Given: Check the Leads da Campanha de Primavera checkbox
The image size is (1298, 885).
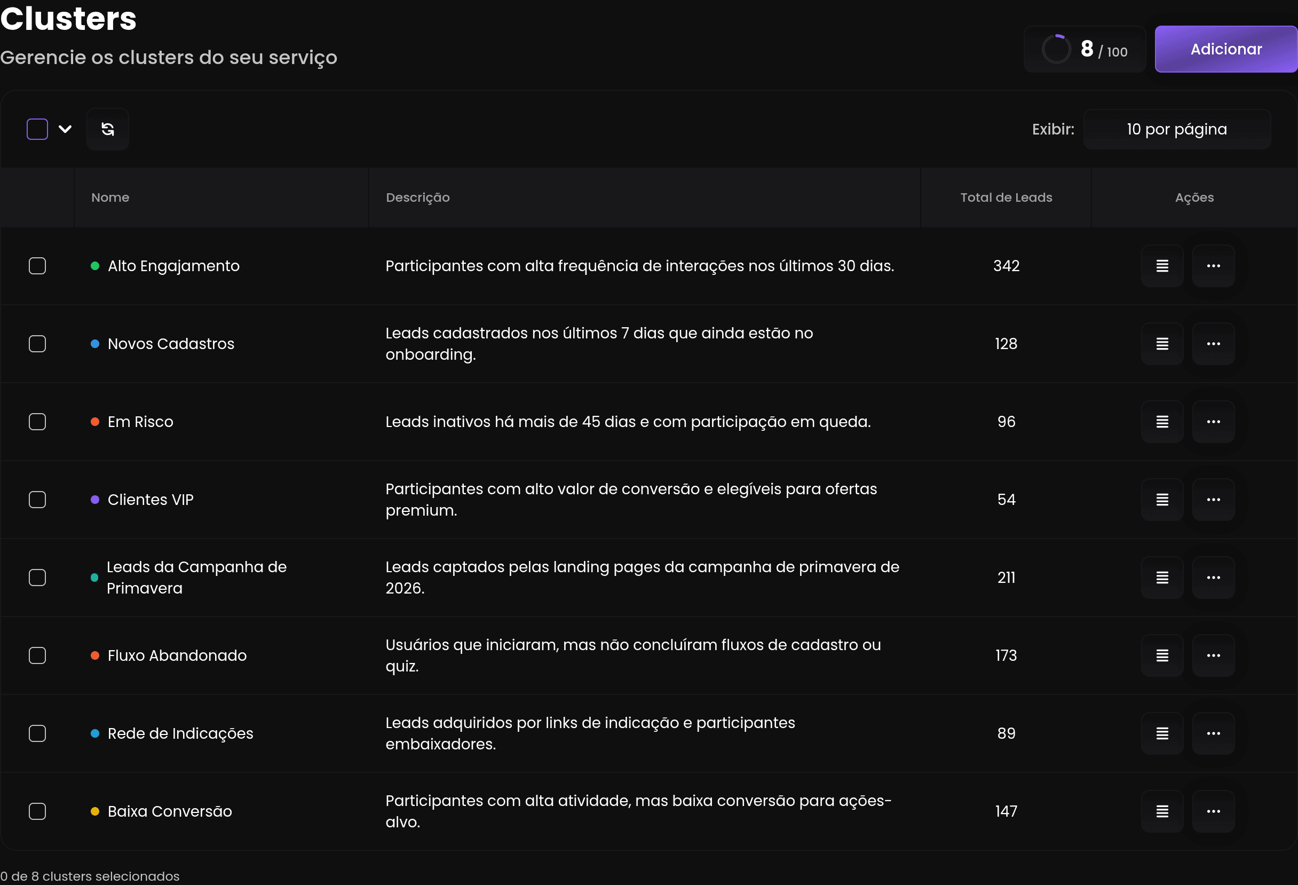Looking at the screenshot, I should 37,578.
